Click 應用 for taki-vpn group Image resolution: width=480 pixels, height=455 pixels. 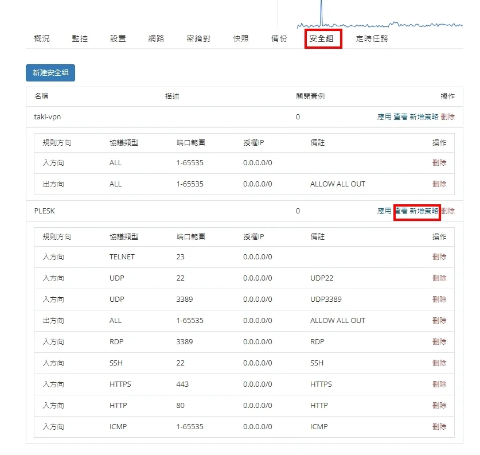coord(384,116)
